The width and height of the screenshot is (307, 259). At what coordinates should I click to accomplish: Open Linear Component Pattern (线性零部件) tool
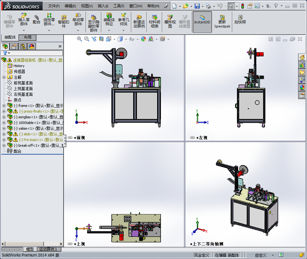49,19
